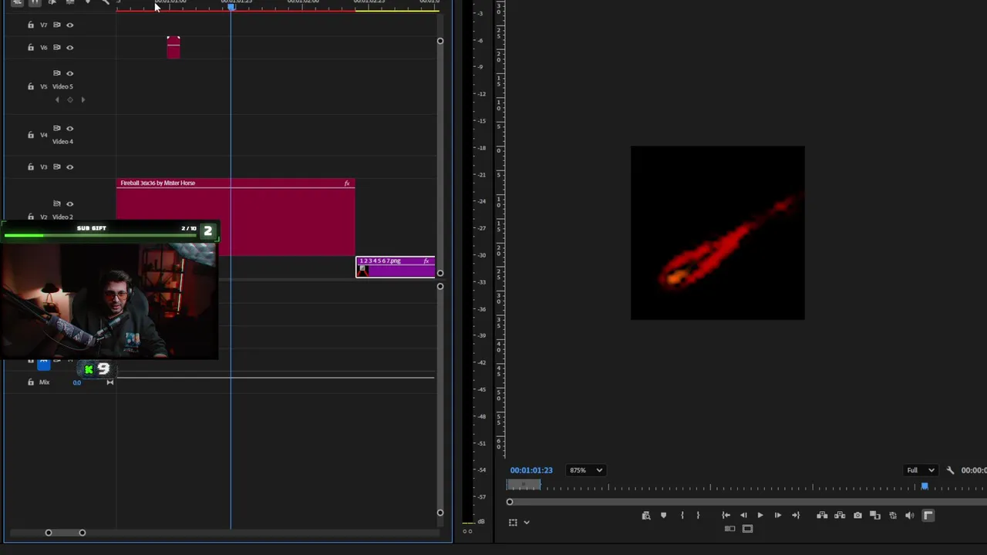Image resolution: width=987 pixels, height=555 pixels.
Task: Toggle track lock on Video 4
Action: (31, 135)
